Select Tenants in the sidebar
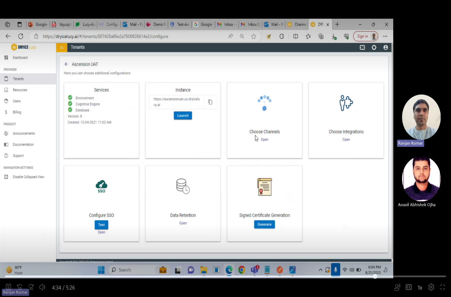451x297 pixels. [x=28, y=79]
